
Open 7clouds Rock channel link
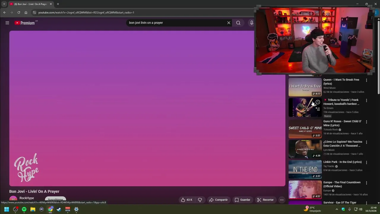click(x=331, y=130)
